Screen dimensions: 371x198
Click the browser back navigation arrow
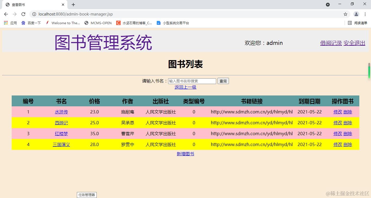6,14
